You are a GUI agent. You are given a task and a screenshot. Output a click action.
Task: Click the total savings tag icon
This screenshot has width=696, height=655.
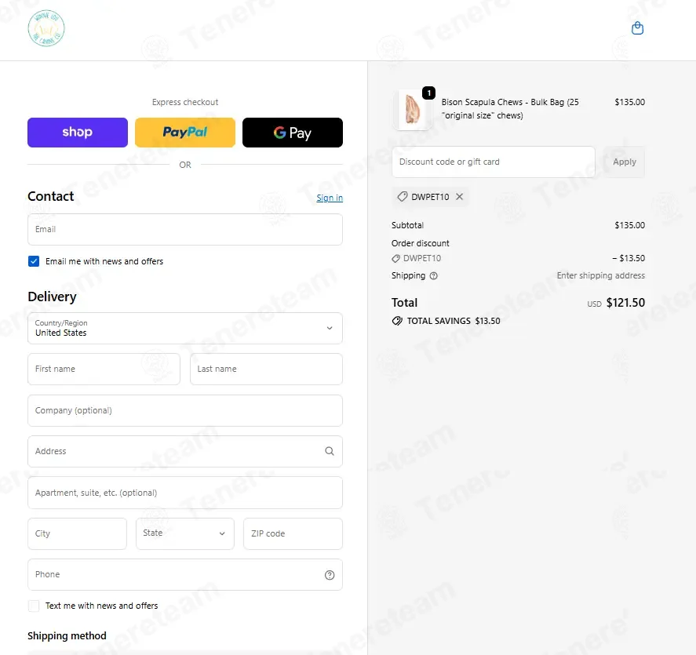coord(397,321)
